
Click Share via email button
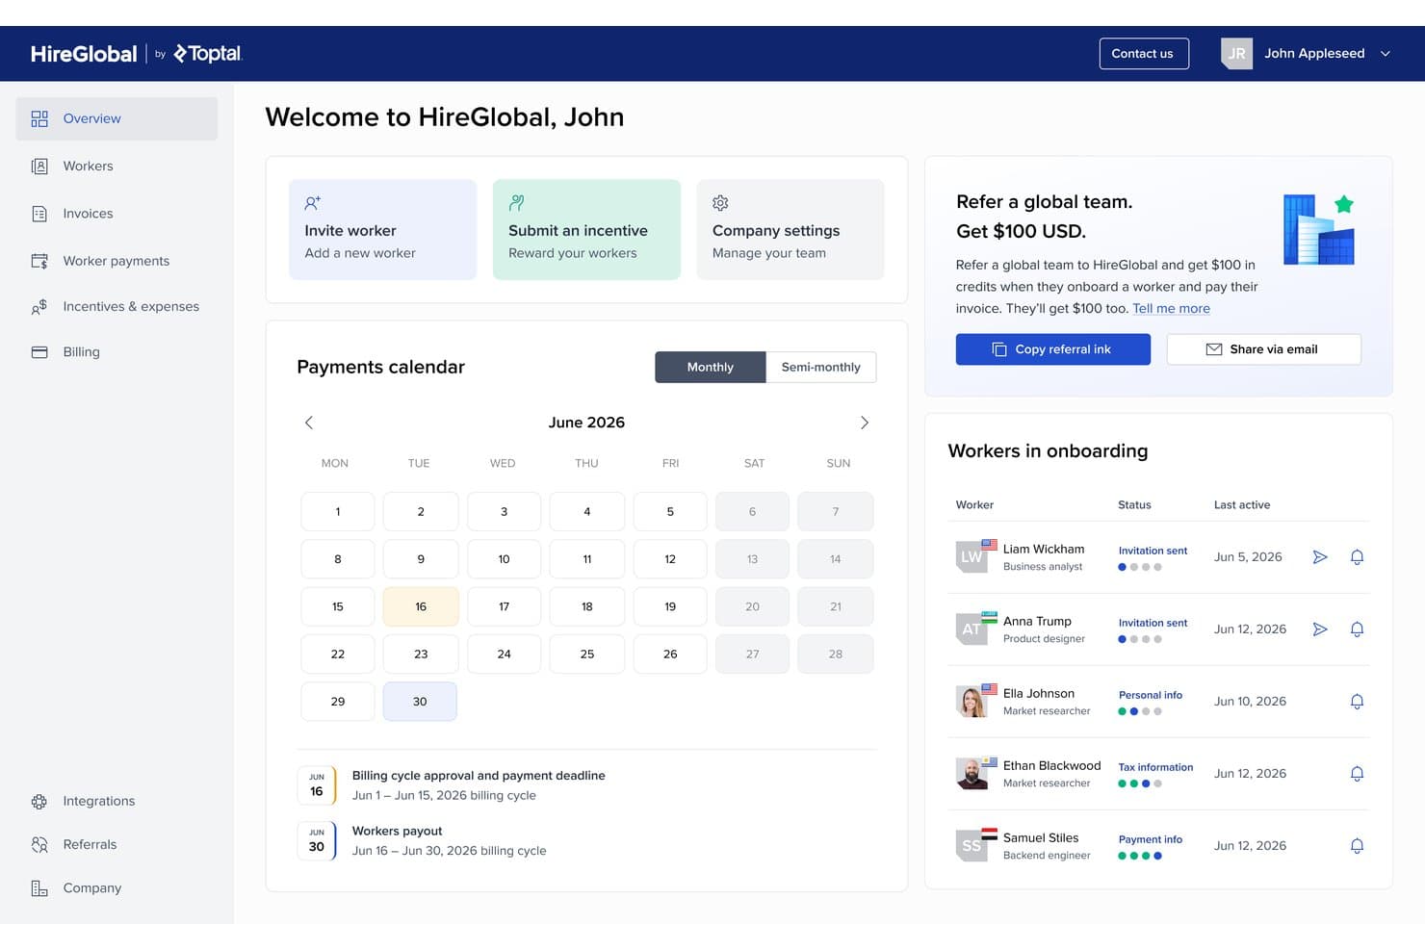pos(1264,349)
